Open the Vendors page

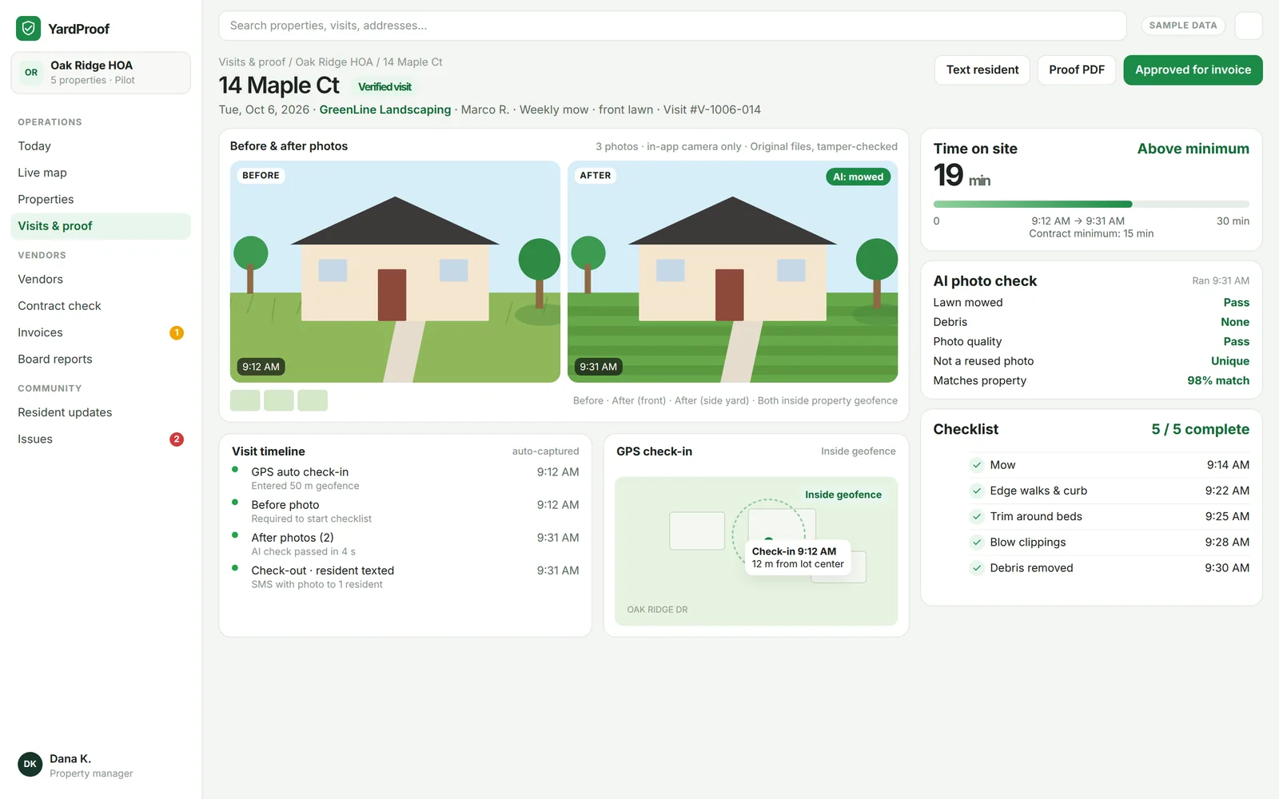[x=101, y=279]
